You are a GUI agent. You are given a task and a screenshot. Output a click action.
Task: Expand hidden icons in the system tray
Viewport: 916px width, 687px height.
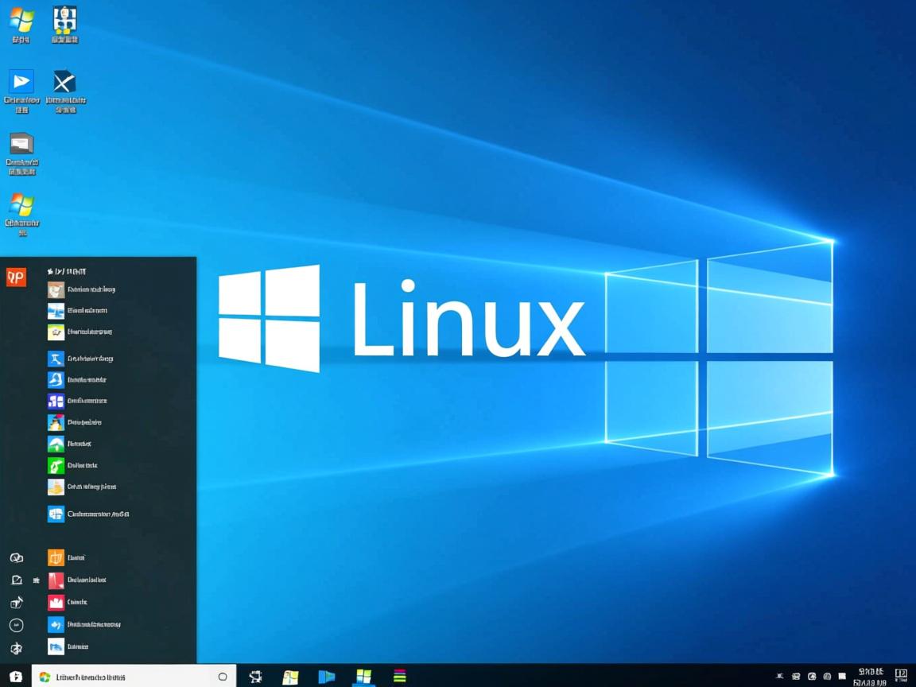pyautogui.click(x=781, y=676)
